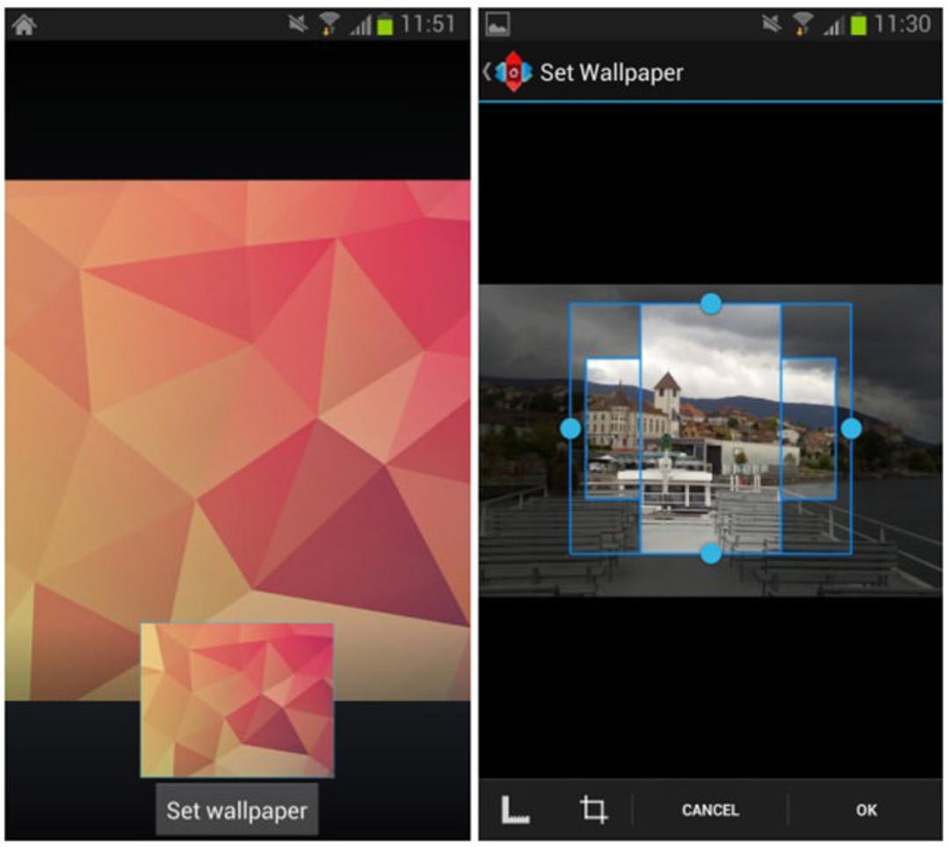The width and height of the screenshot is (949, 847).
Task: Click the CANCEL button
Action: click(710, 809)
